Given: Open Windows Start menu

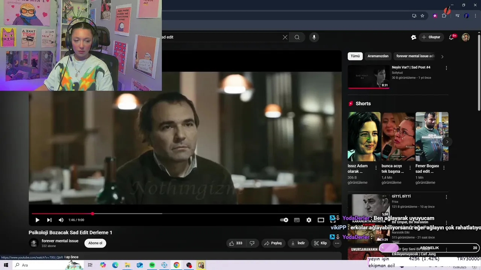Looking at the screenshot, I should click(6, 265).
